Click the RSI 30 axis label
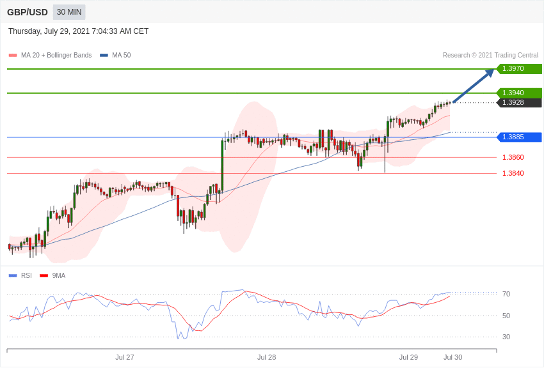544x368 pixels. [506, 337]
